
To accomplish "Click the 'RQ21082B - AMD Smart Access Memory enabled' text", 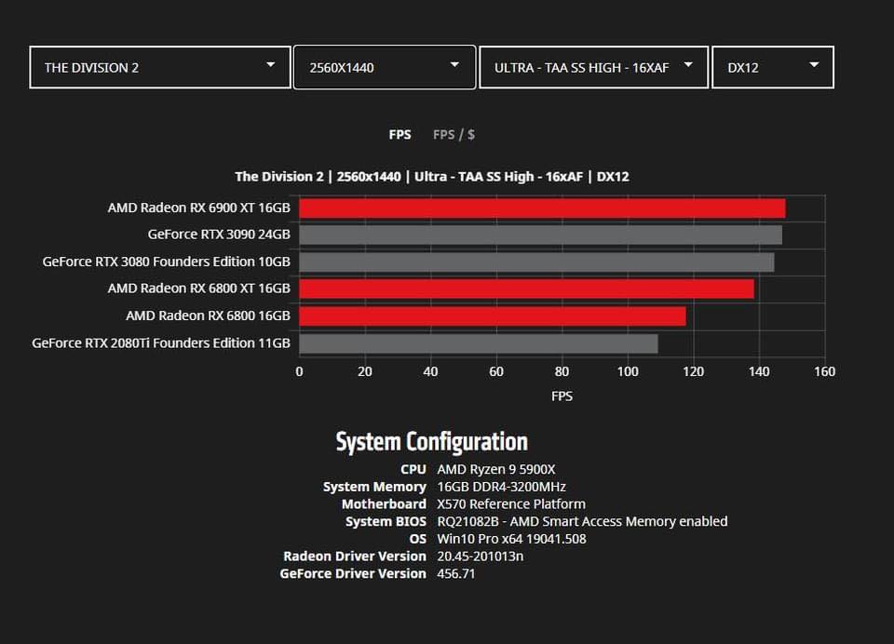I will [582, 521].
